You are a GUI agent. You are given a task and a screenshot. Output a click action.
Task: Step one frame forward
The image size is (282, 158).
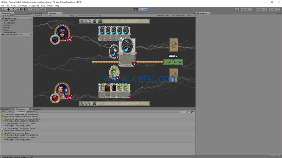click(146, 9)
